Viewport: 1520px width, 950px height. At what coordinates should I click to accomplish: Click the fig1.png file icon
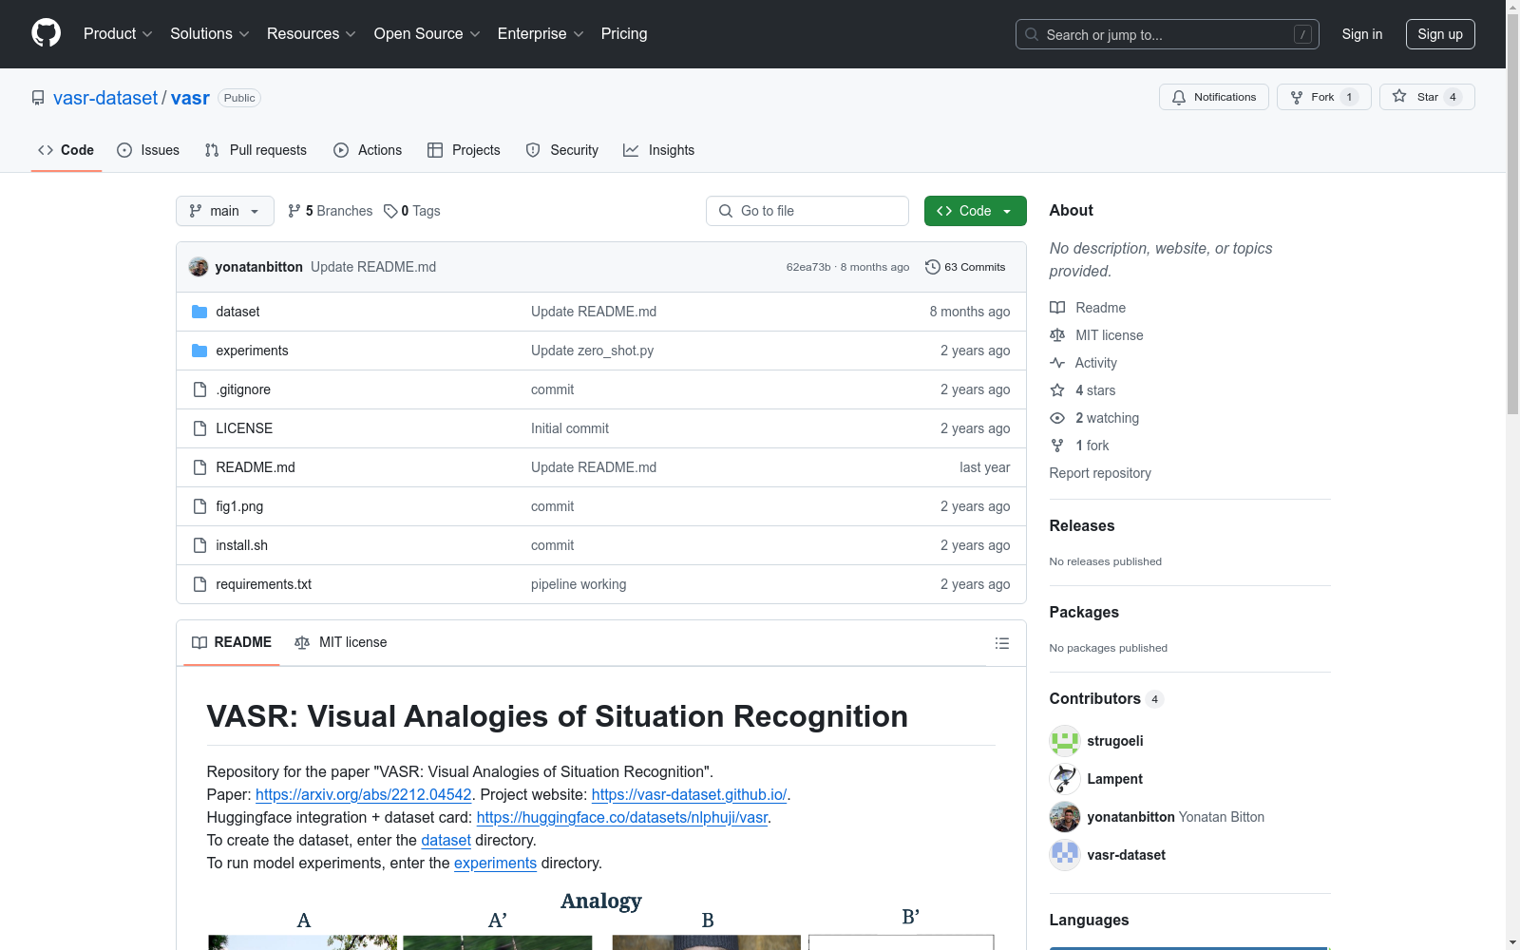(199, 506)
